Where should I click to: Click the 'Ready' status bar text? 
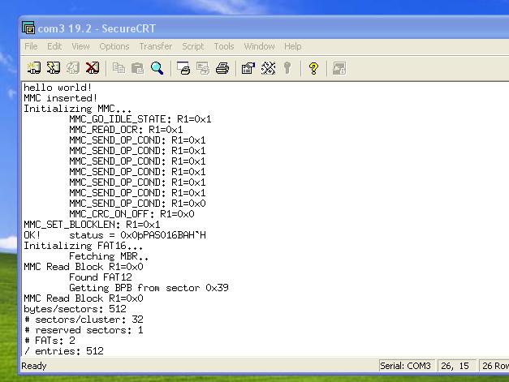click(34, 366)
